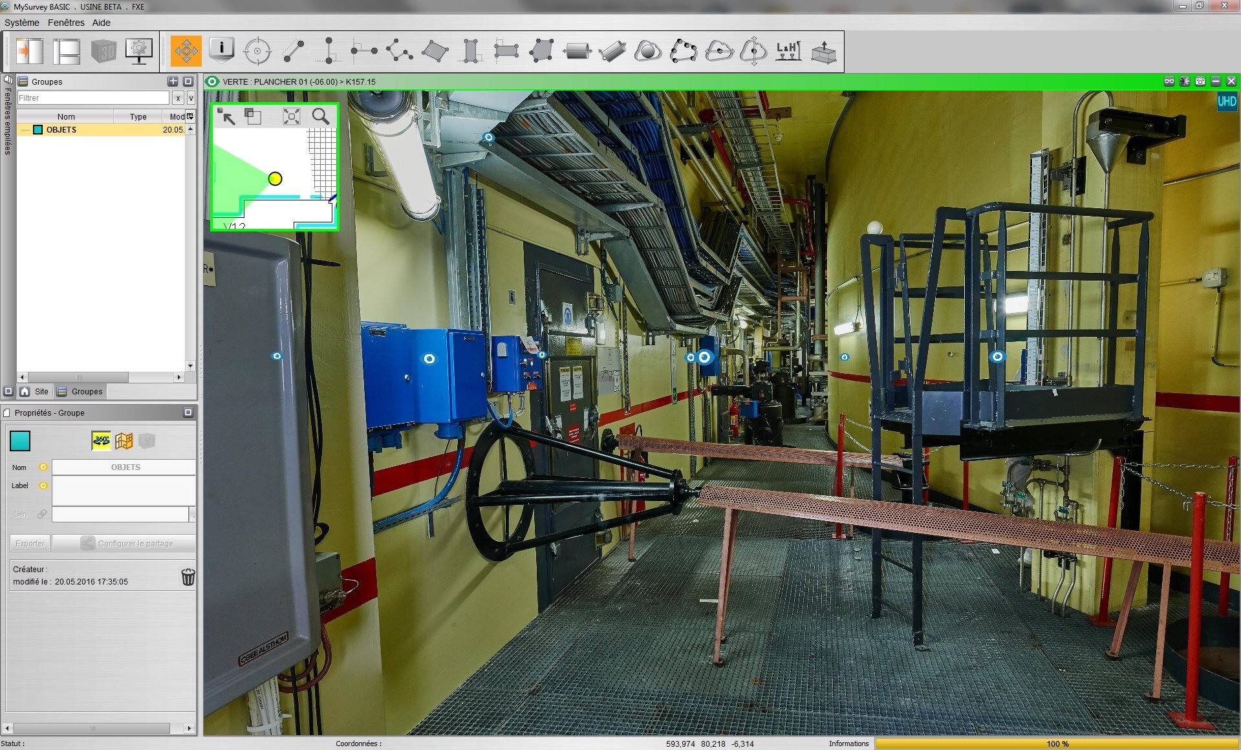Pick the two-point distance measurement tool
This screenshot has height=750, width=1241.
(x=294, y=51)
